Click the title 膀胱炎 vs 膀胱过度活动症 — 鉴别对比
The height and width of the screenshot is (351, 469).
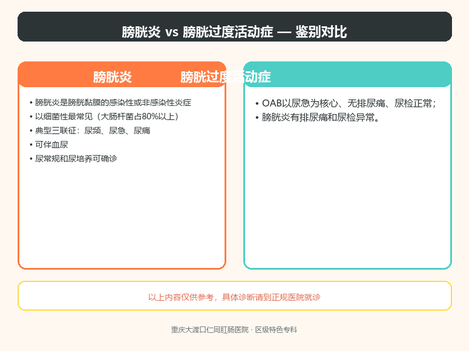click(234, 32)
